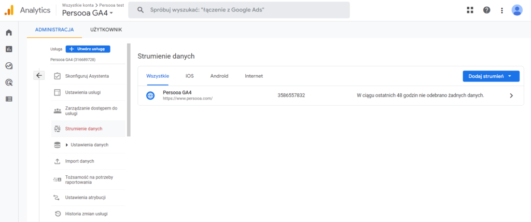
Task: Open the Persooa GA4 property selector dropdown
Action: (x=87, y=13)
